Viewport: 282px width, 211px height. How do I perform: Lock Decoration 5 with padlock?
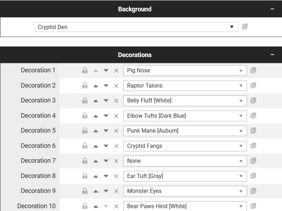tap(85, 130)
